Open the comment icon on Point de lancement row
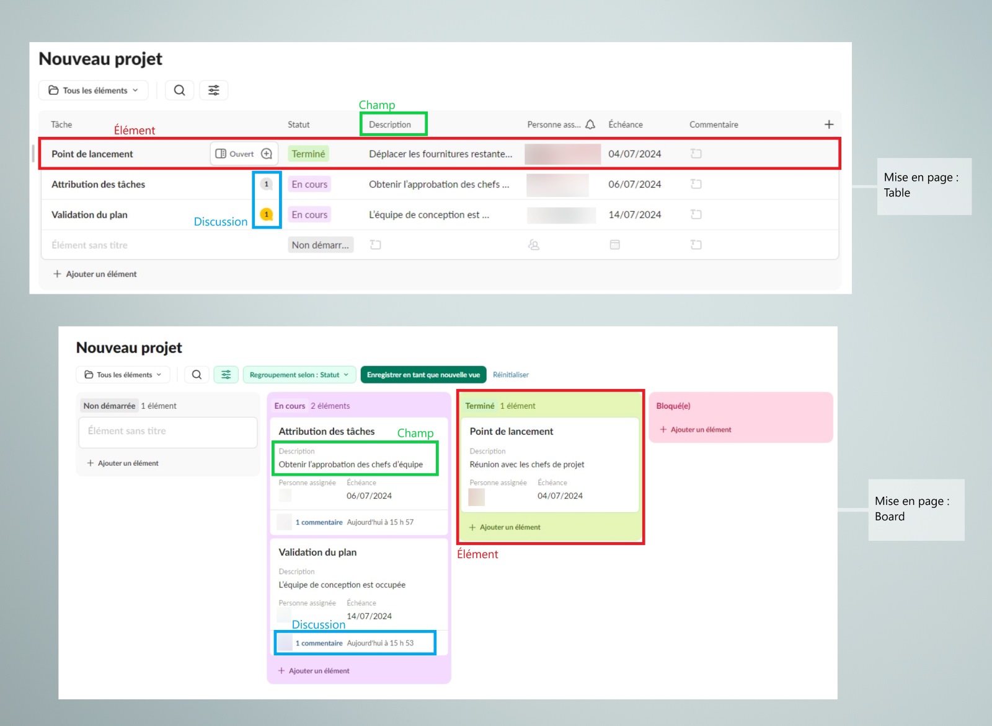The width and height of the screenshot is (992, 726). (x=695, y=154)
